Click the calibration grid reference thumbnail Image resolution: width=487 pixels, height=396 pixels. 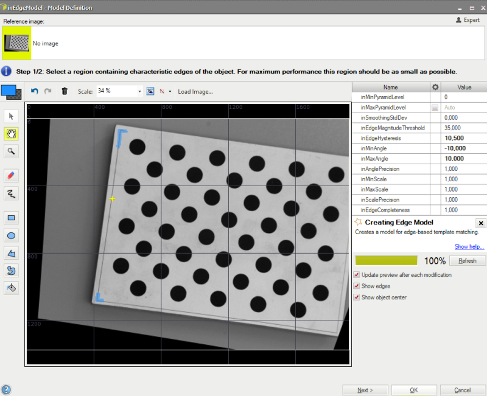click(x=17, y=43)
